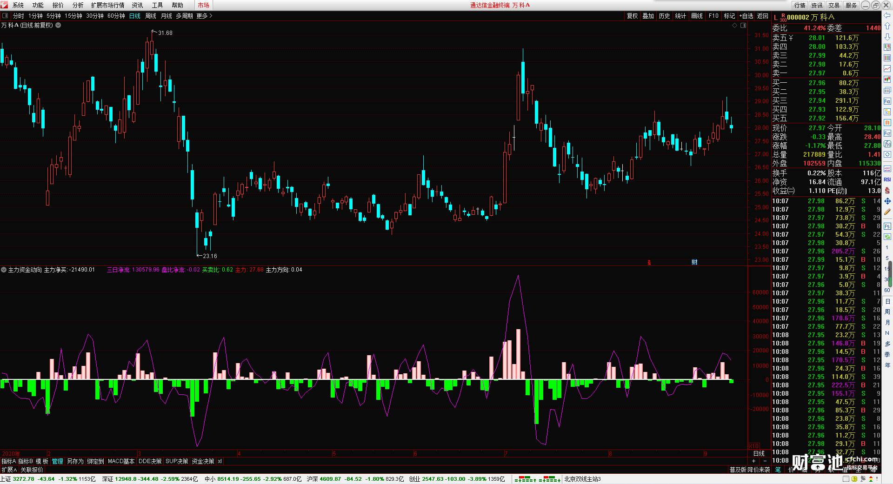The width and height of the screenshot is (893, 484).
Task: Switch chart to 60分钟 period
Action: (116, 16)
